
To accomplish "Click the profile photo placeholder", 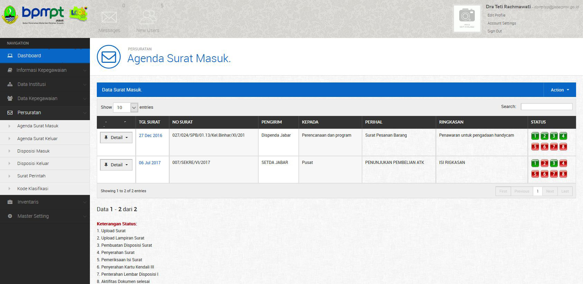I will pos(467,19).
